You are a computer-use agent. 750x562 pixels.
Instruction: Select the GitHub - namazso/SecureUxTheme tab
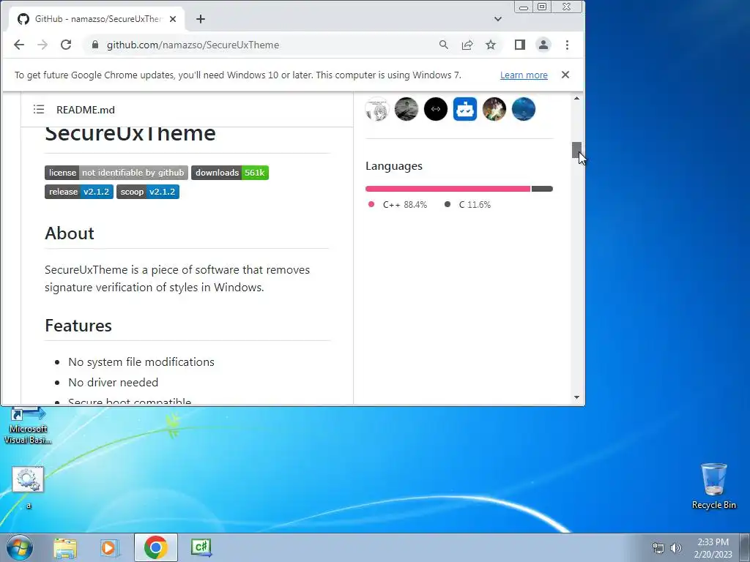tap(97, 19)
